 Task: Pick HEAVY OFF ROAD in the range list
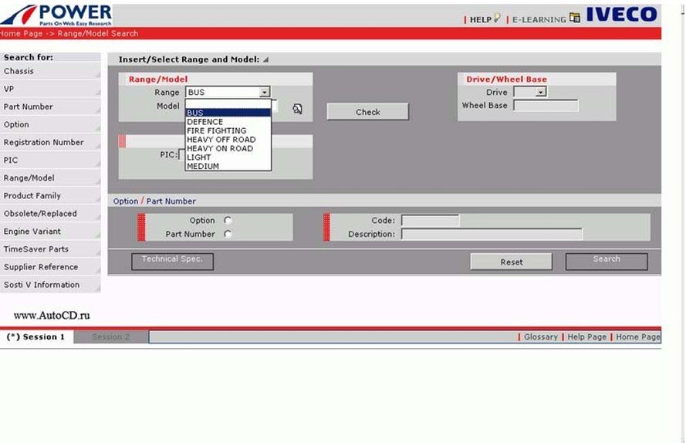219,140
